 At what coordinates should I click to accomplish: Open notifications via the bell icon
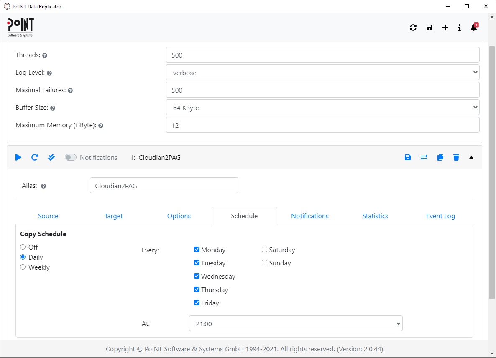pos(473,28)
